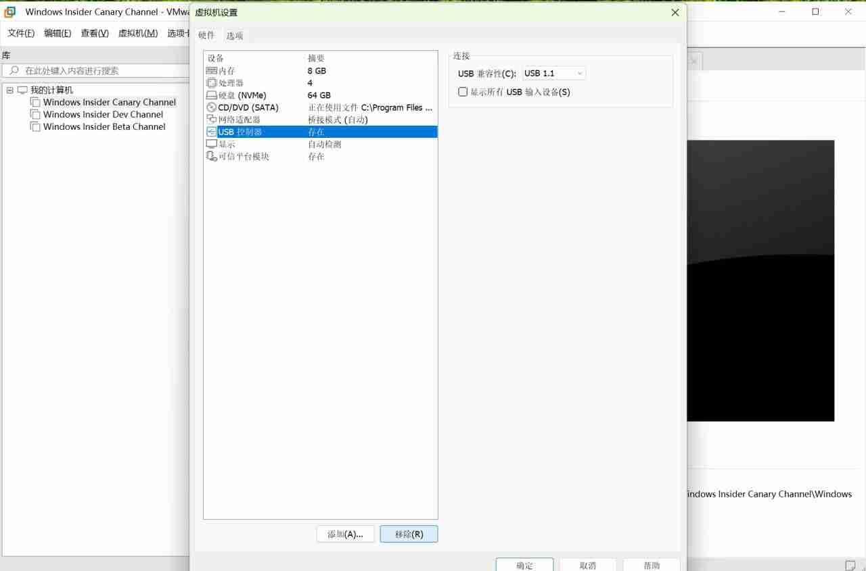Image resolution: width=866 pixels, height=571 pixels.
Task: Select the 可信平台模块 TPM device icon
Action: click(x=212, y=155)
